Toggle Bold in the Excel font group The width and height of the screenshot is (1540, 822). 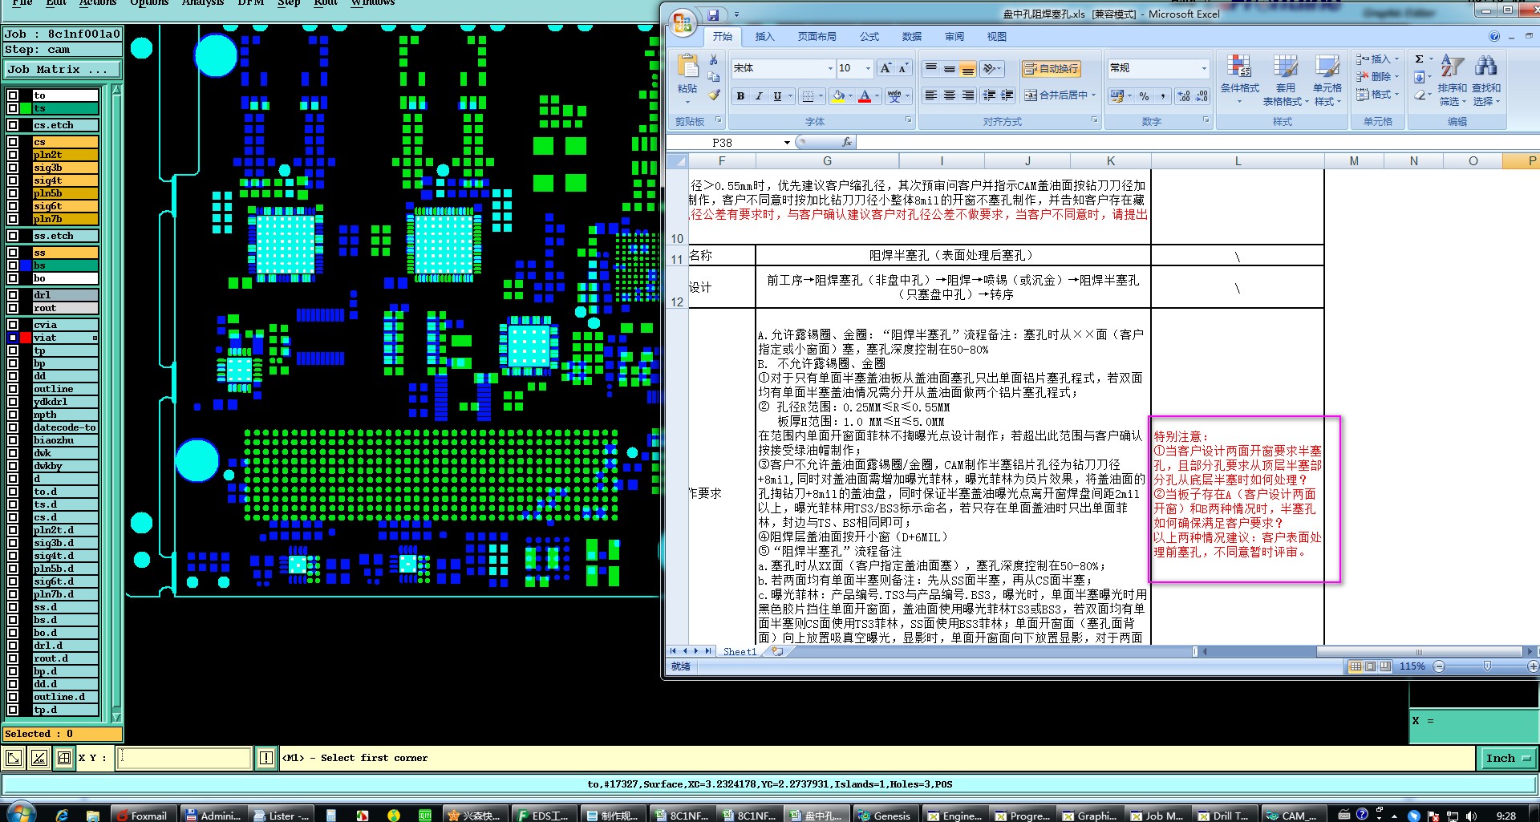(x=740, y=96)
